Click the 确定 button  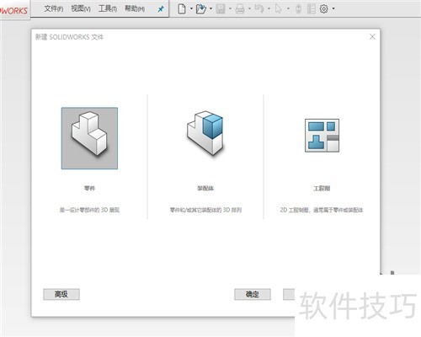(253, 294)
